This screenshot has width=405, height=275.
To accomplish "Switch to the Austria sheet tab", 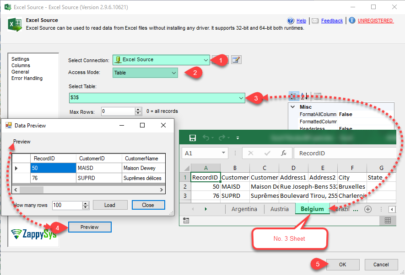I will (x=279, y=209).
